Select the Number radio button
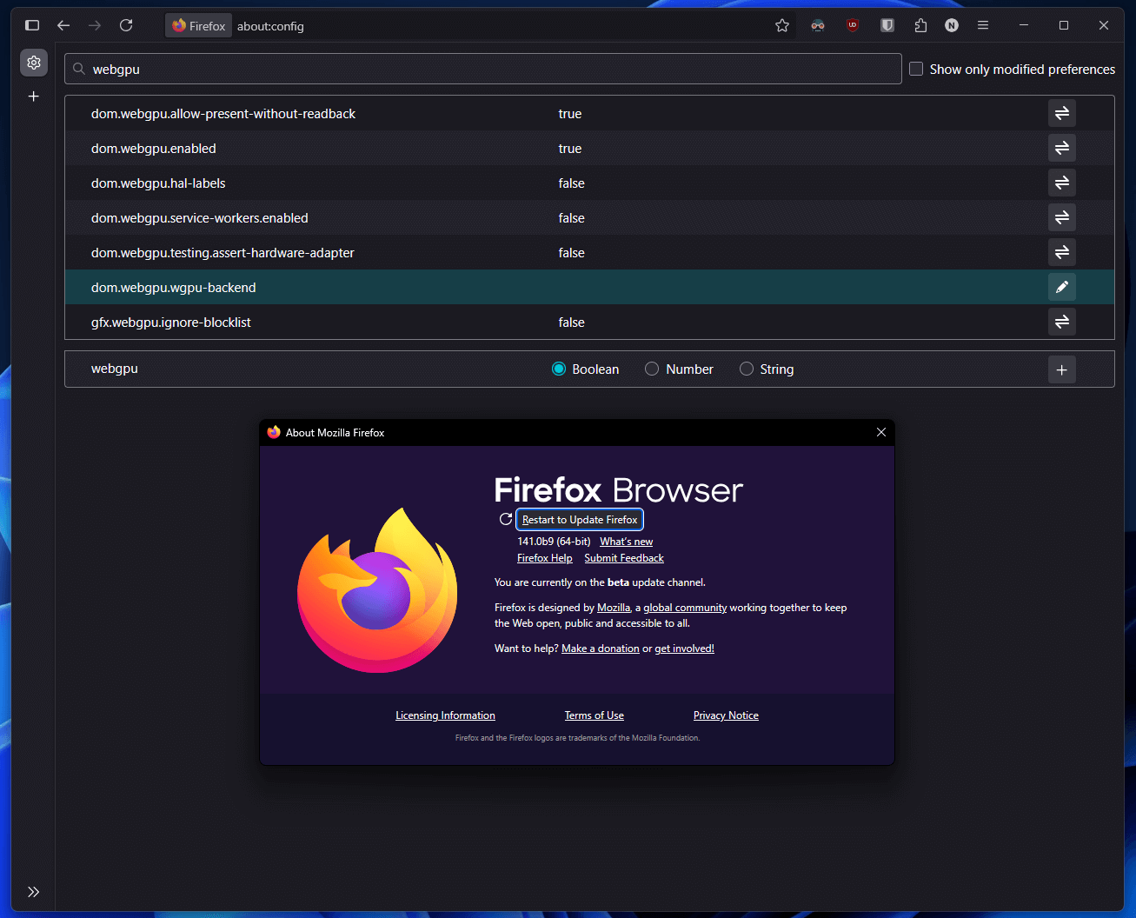 tap(652, 369)
